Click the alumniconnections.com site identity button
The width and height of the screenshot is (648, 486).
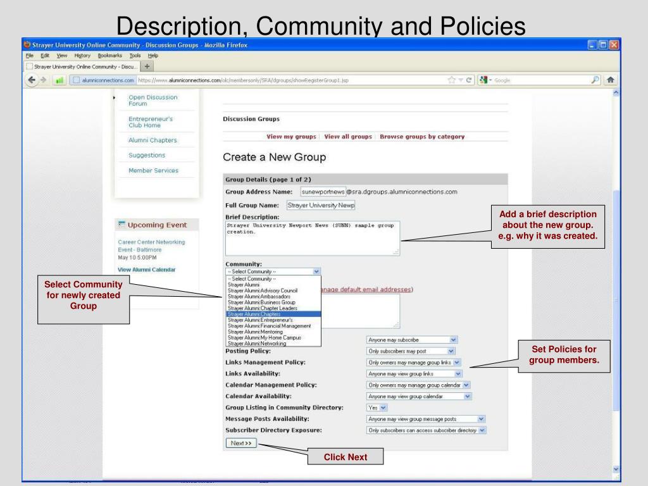(x=103, y=80)
